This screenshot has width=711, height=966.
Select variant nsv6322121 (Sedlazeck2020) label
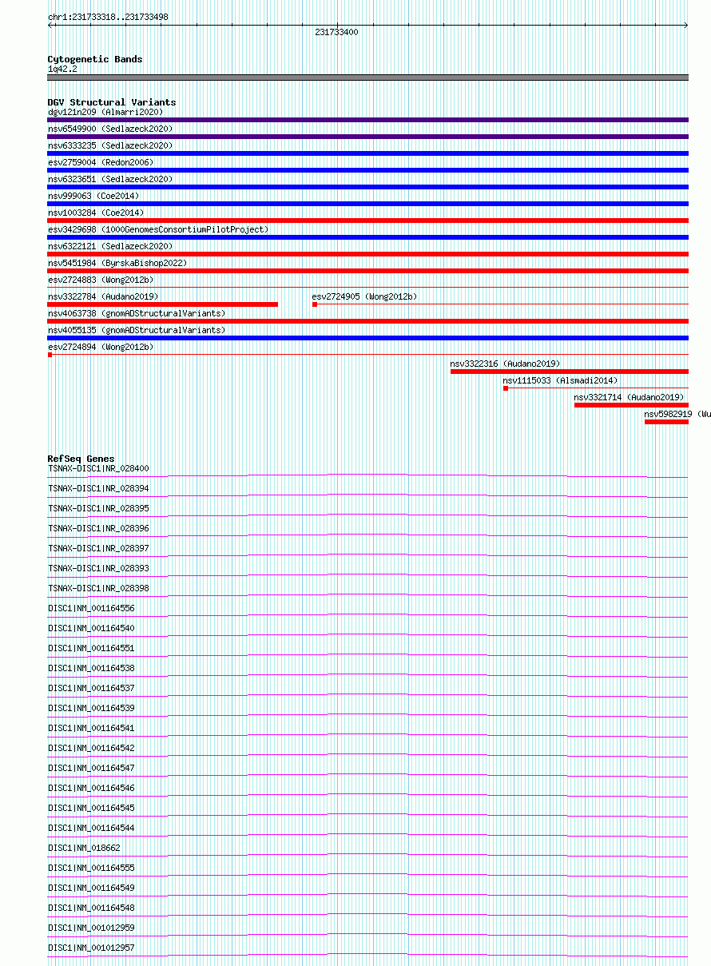pos(110,246)
